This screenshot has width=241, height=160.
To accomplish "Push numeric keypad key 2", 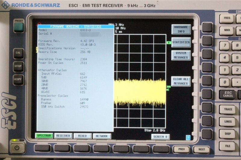I will point(237,70).
